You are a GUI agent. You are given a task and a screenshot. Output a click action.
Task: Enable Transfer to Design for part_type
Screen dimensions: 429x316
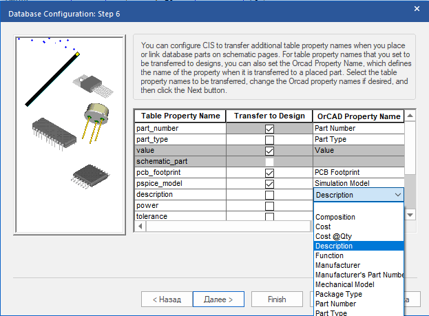click(269, 140)
